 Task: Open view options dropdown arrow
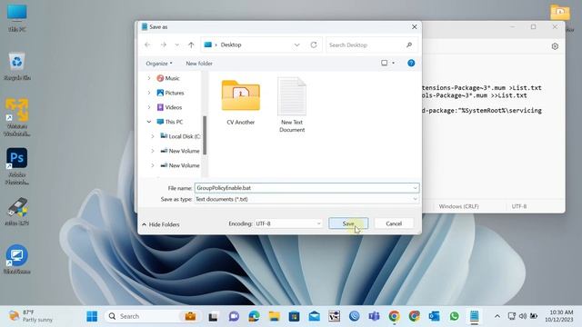394,63
